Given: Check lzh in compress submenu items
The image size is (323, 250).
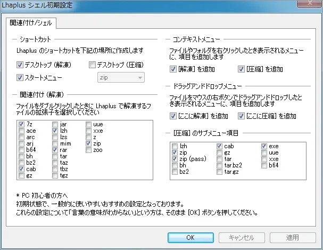Looking at the screenshot, I should [175, 146].
